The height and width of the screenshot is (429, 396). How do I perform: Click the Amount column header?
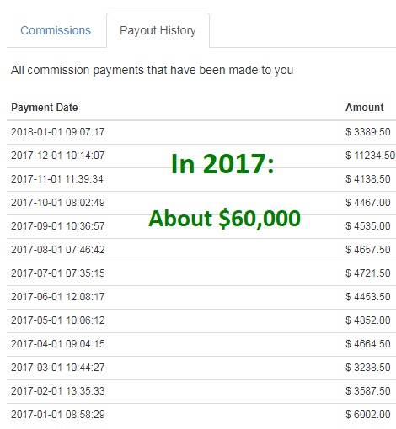click(x=364, y=108)
